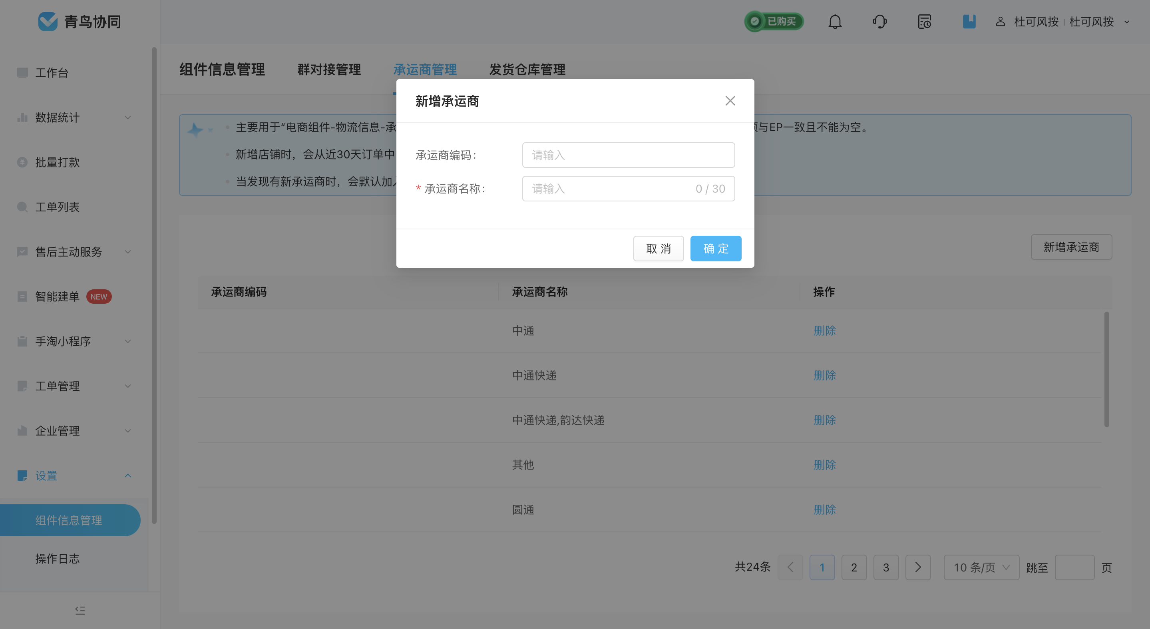
Task: Click the 共24条 total count text
Action: tap(752, 567)
